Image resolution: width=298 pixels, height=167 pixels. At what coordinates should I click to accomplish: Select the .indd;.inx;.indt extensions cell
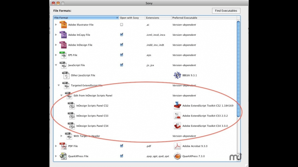pos(155,45)
